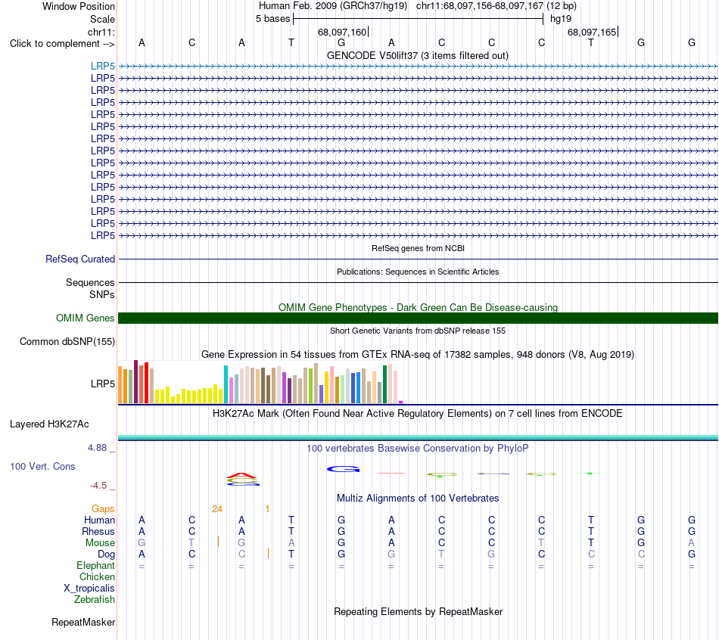Viewport: 719px width, 640px height.
Task: Click the H3K27Ac Mark track title
Action: [418, 413]
